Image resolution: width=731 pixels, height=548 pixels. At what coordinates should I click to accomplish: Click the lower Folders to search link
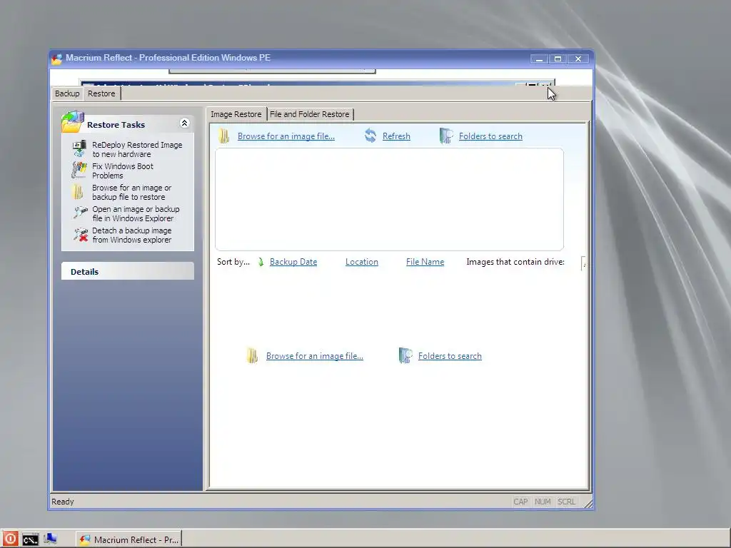pos(450,356)
